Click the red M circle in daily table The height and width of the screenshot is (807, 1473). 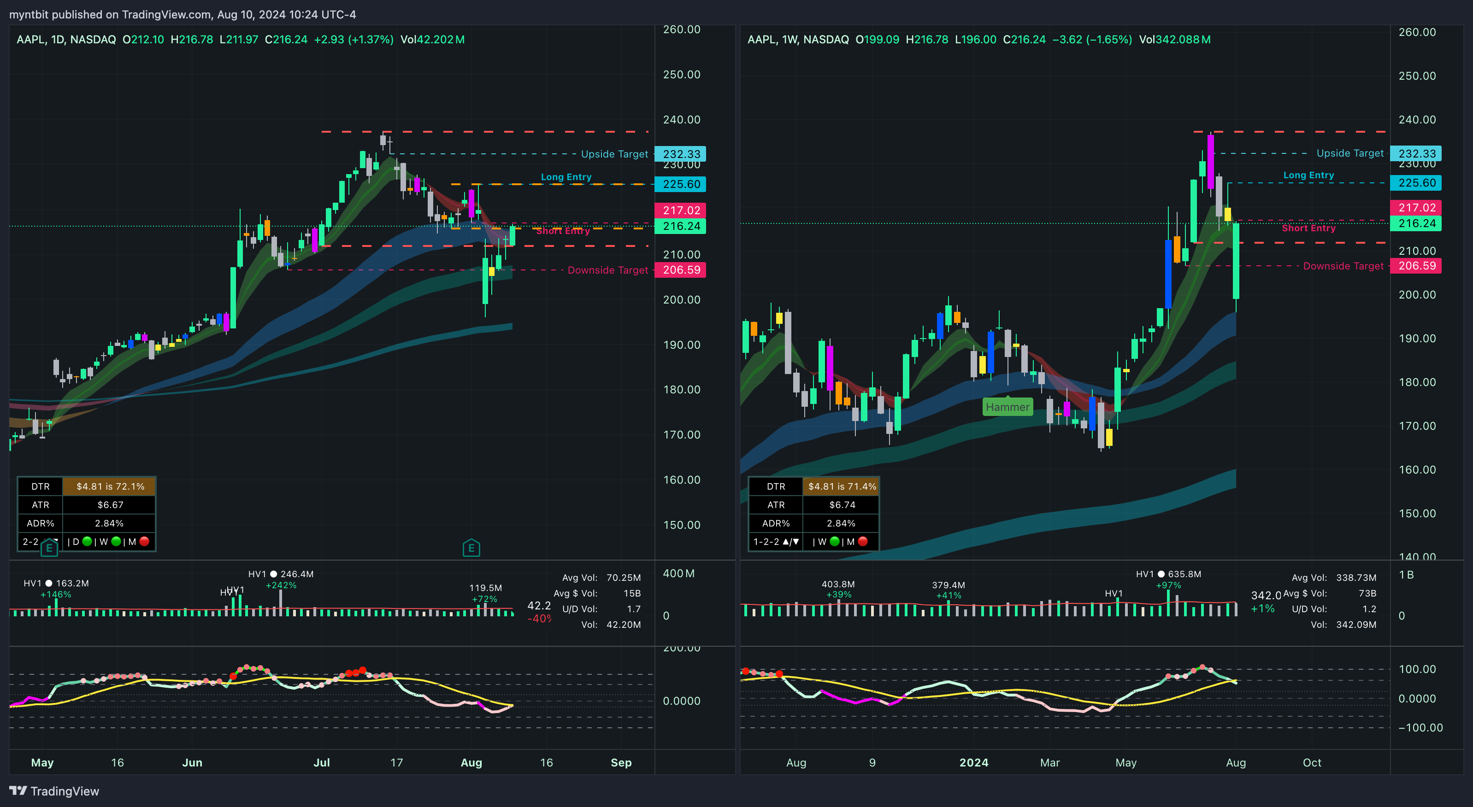[x=144, y=541]
